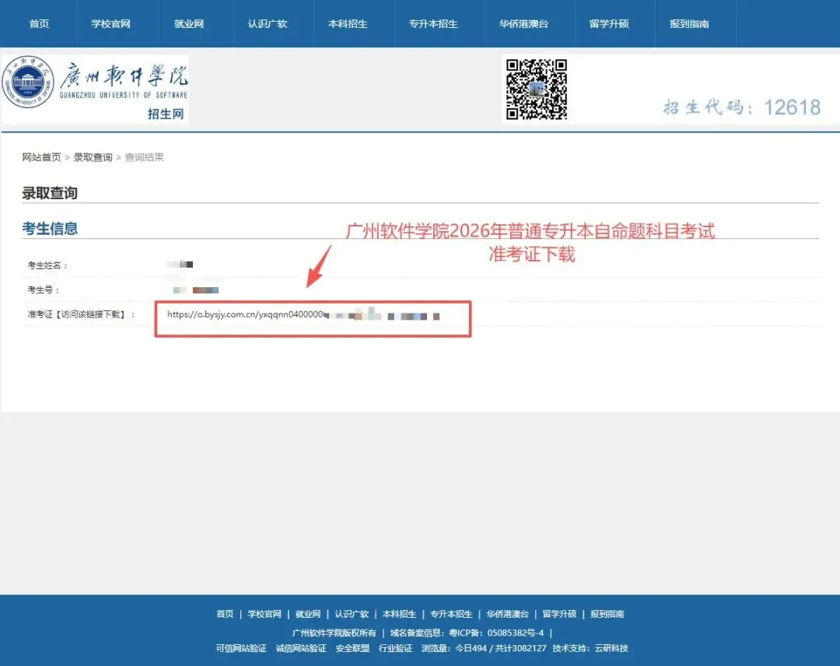840x666 pixels.
Task: Open 就业网 link in the footer
Action: [x=308, y=614]
